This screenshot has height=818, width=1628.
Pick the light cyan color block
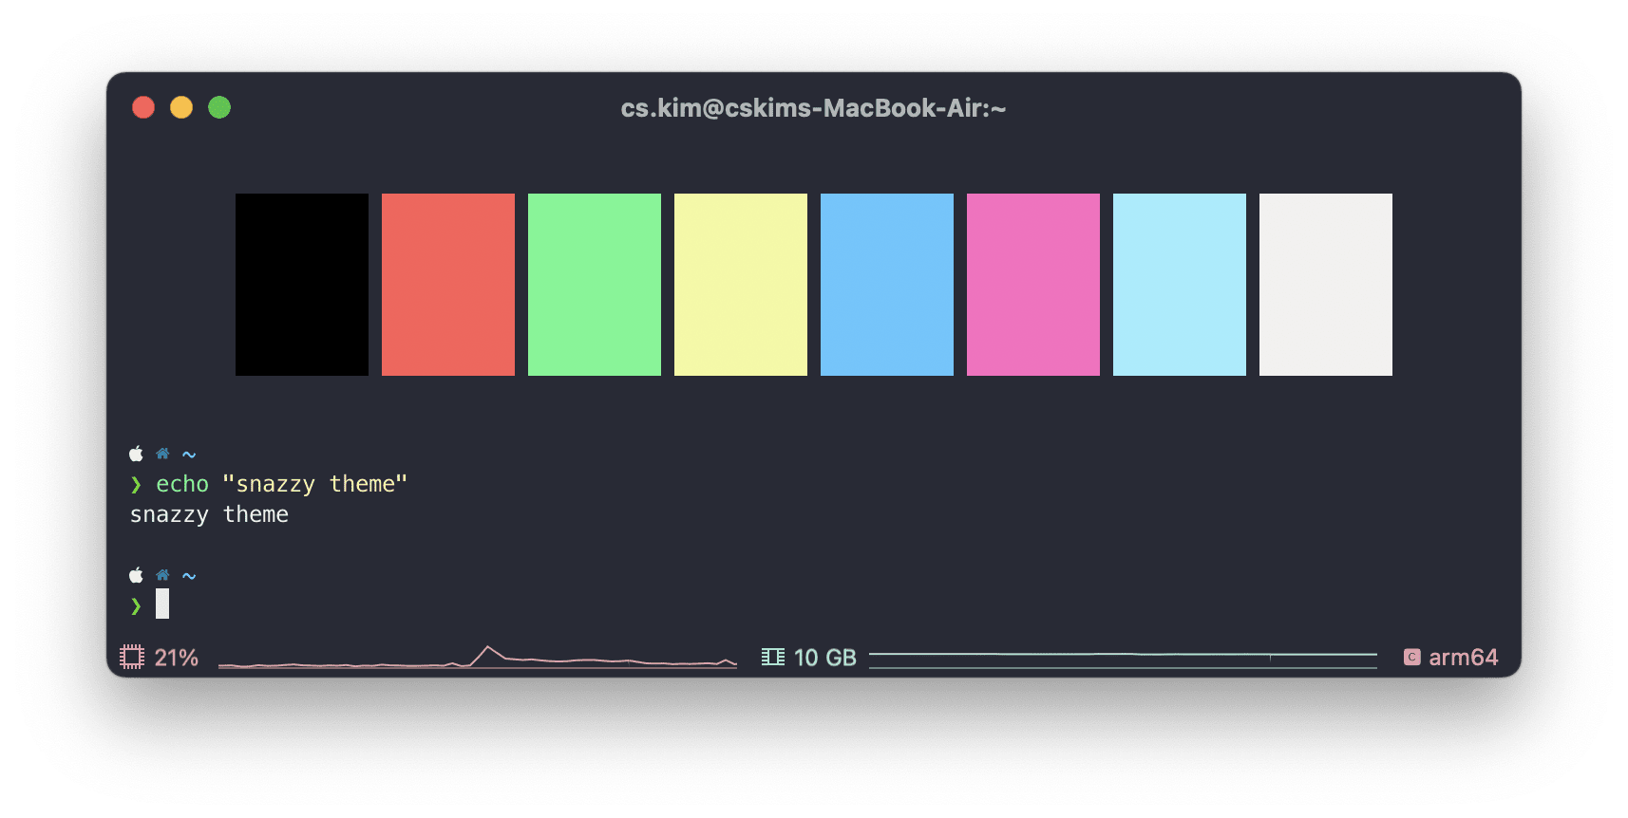[x=1180, y=285]
